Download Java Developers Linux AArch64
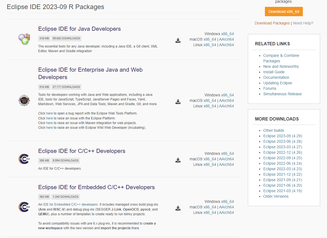The width and height of the screenshot is (327, 238). (x=226, y=45)
